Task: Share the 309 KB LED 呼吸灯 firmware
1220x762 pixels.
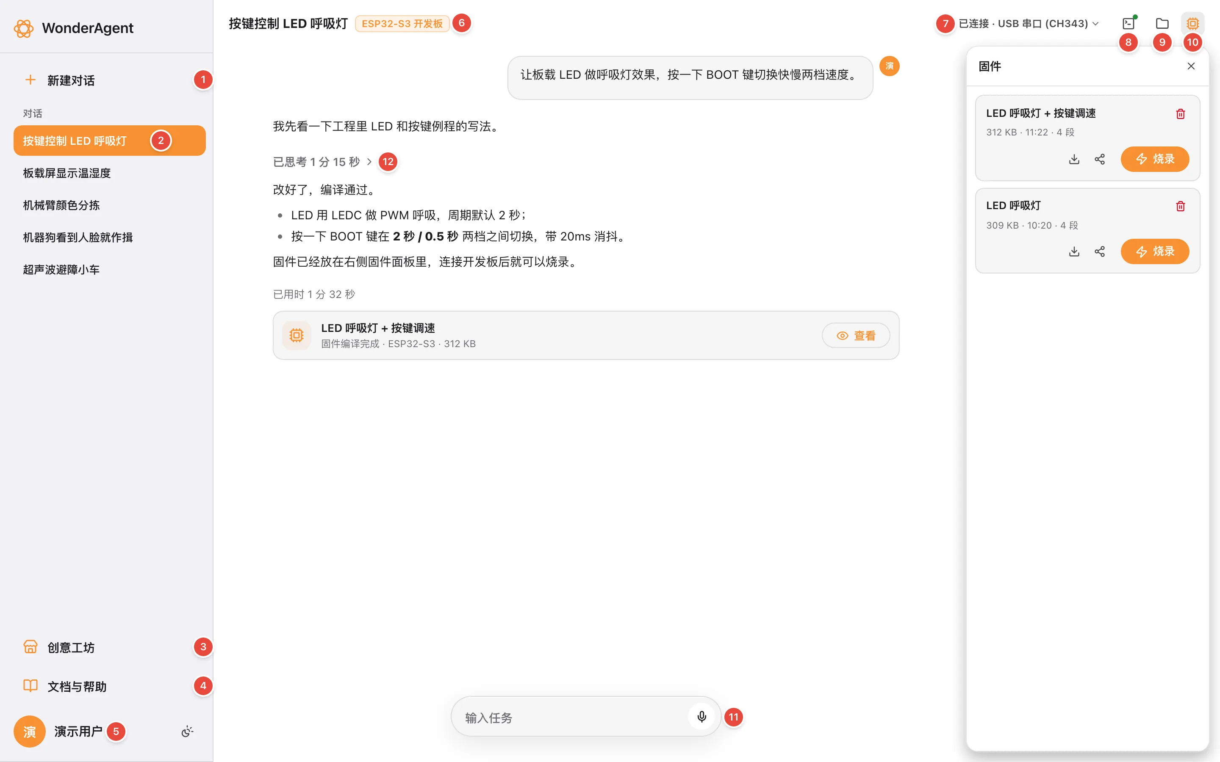Action: click(x=1100, y=251)
